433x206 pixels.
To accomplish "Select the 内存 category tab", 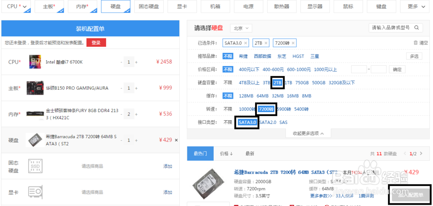I will (x=83, y=6).
